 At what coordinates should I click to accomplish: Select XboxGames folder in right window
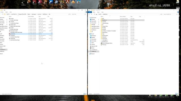(x=122, y=39)
